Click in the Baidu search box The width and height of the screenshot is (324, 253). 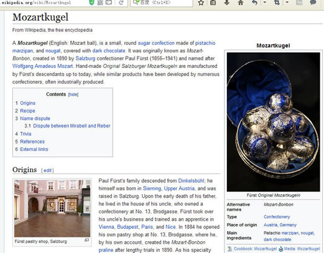point(162,2)
